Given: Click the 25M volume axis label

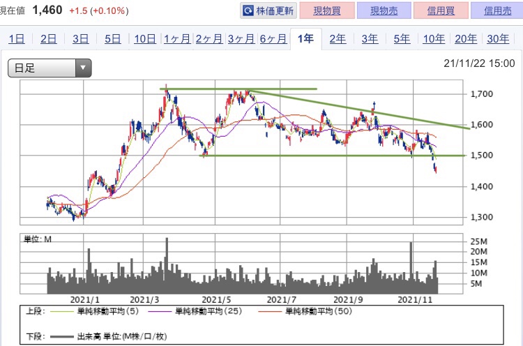Looking at the screenshot, I should pyautogui.click(x=478, y=241).
